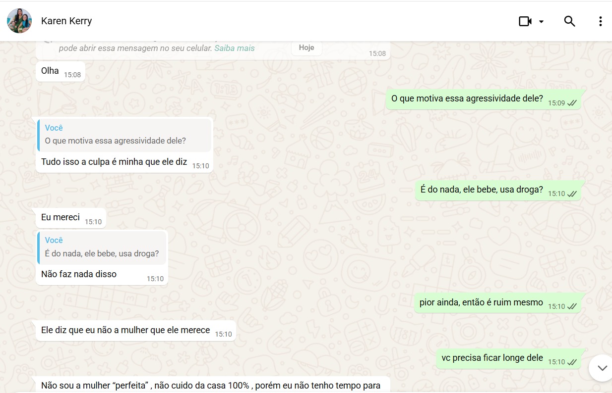
Task: Click read ticks on 'pior ainda, então é ruim mesmo'
Action: coord(572,307)
